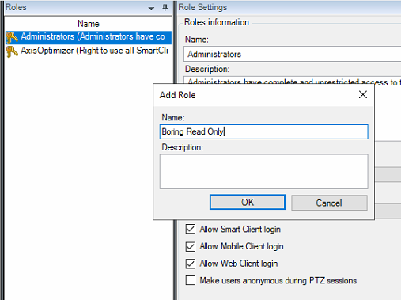The height and width of the screenshot is (300, 401).
Task: Enable Make users anonymous during PTZ sessions
Action: 191,280
